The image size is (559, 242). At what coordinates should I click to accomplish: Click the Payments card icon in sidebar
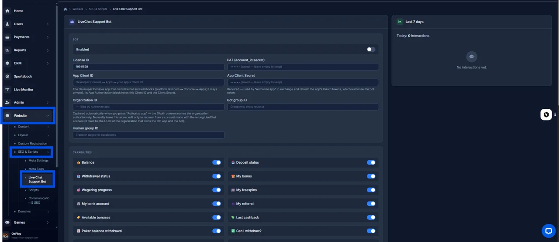pyautogui.click(x=7, y=37)
